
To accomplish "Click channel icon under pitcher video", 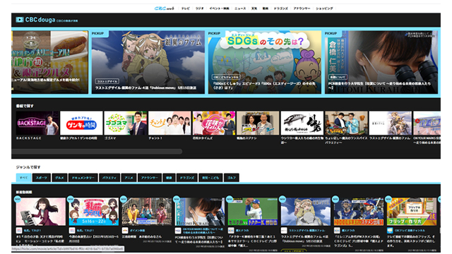I will 231,231.
